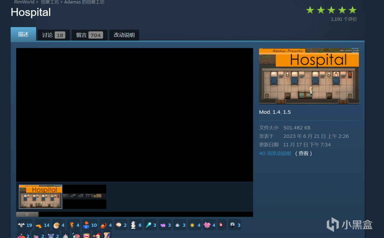Select the second dark screenshot thumbnail
The width and height of the screenshot is (384, 238).
click(85, 197)
